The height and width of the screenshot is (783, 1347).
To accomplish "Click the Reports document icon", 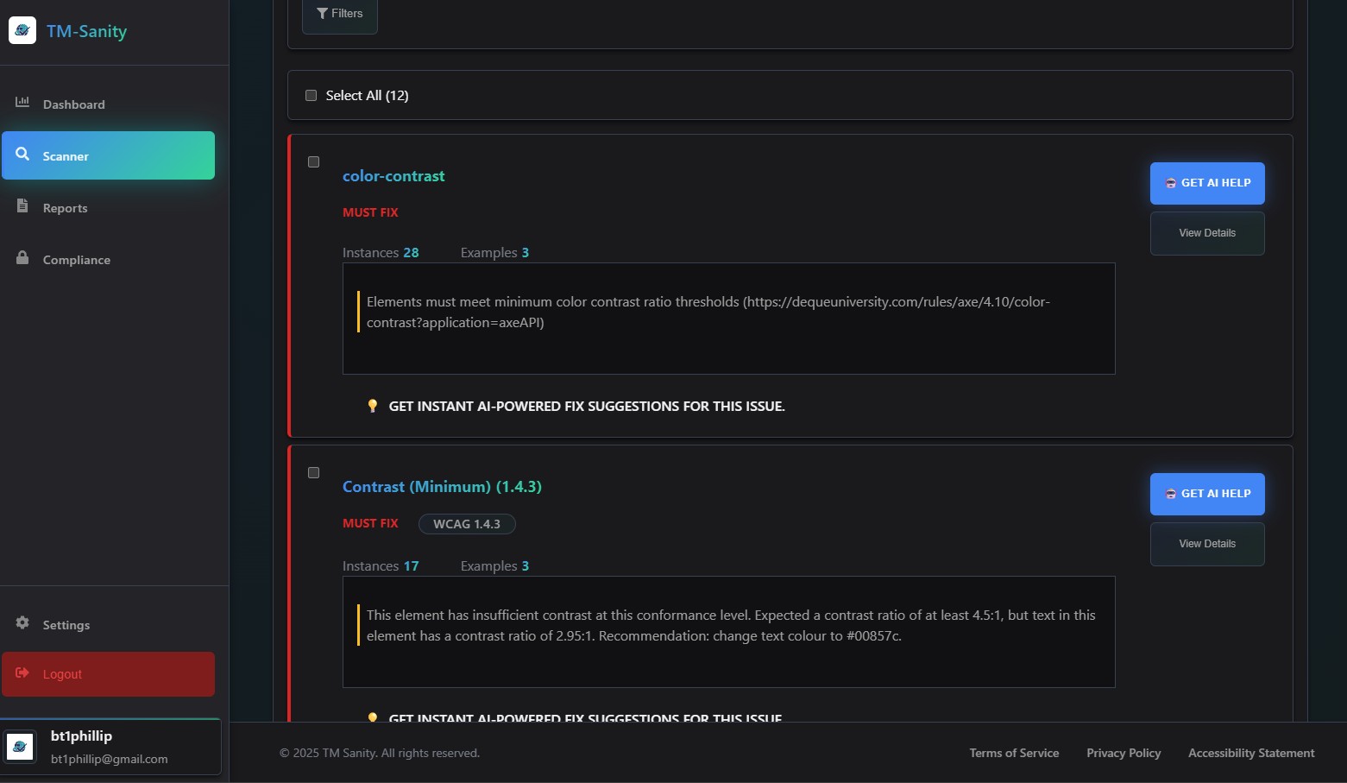I will (x=22, y=207).
